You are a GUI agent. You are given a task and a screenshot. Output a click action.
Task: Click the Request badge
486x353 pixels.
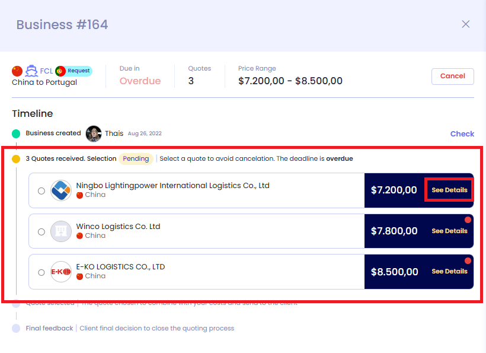(x=79, y=71)
